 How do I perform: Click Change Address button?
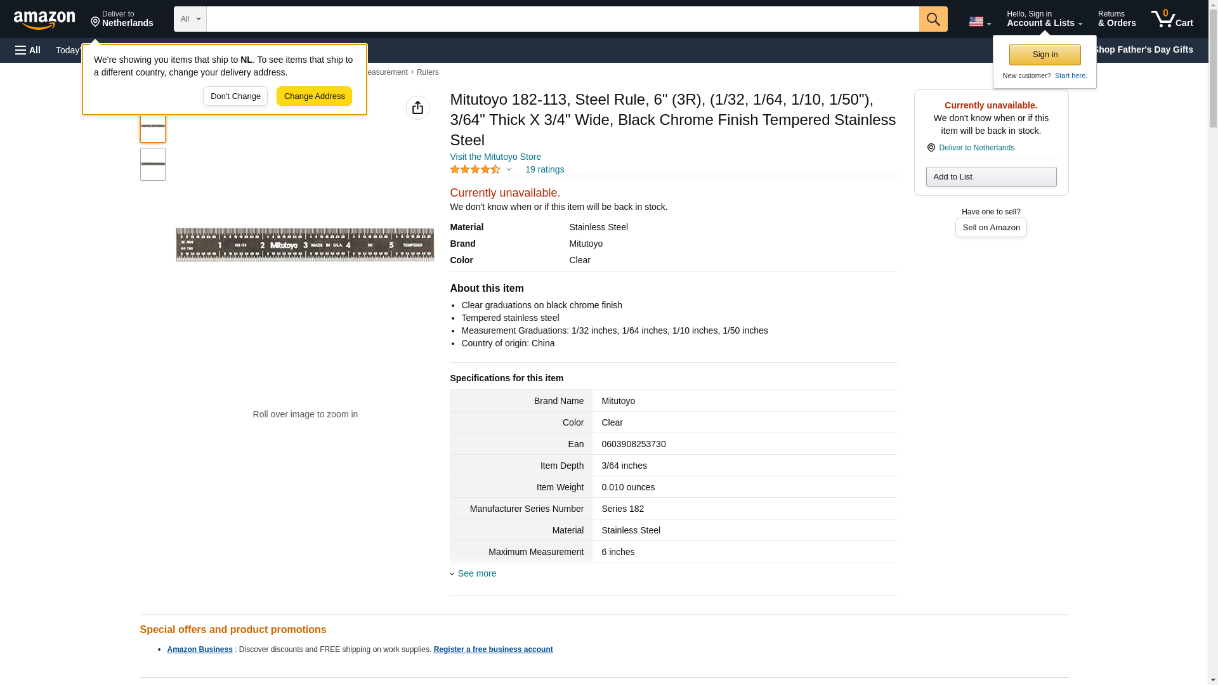314,96
